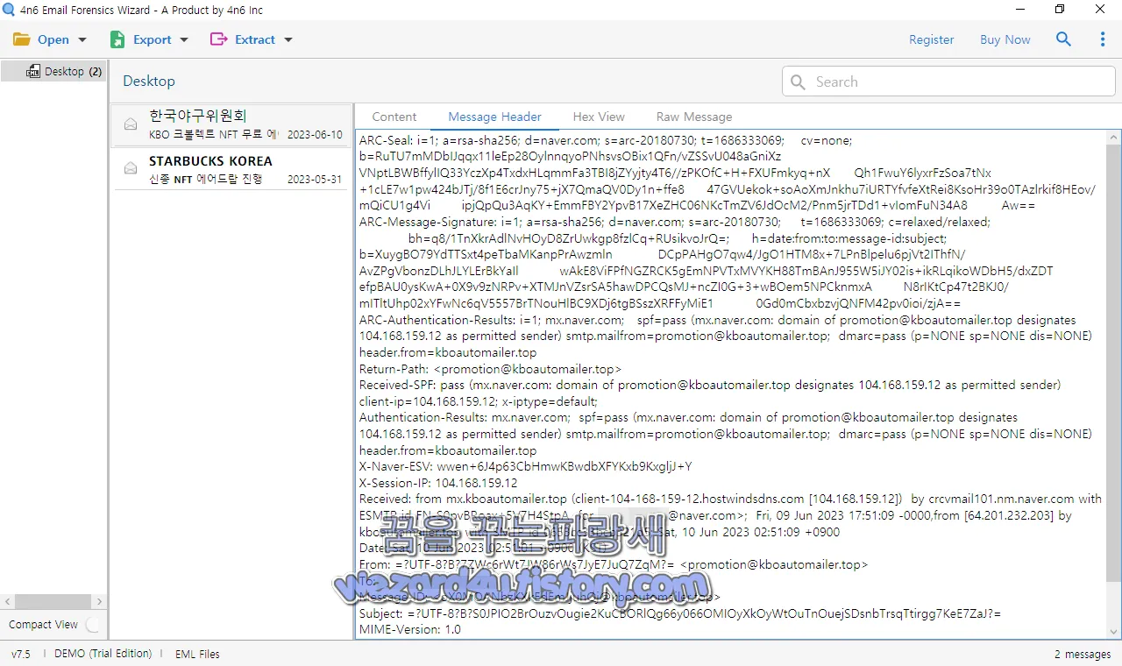Click the Register link
The height and width of the screenshot is (666, 1122).
click(x=931, y=39)
